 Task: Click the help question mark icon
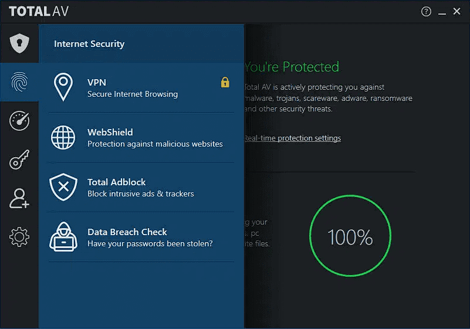pos(426,12)
